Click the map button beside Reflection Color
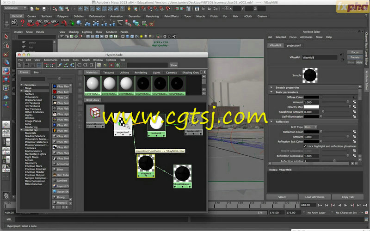The image size is (370, 231). pos(354,132)
